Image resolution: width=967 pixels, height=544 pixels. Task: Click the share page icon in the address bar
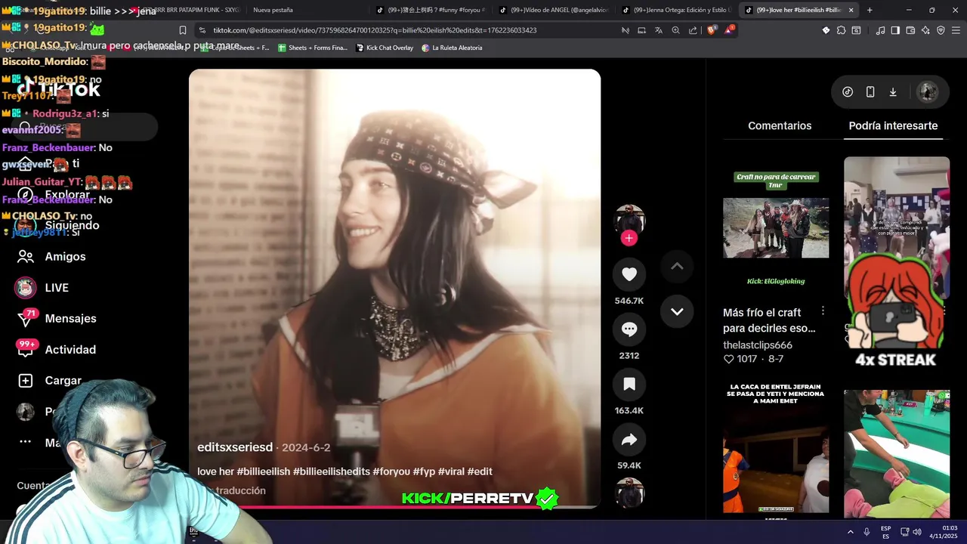click(693, 30)
